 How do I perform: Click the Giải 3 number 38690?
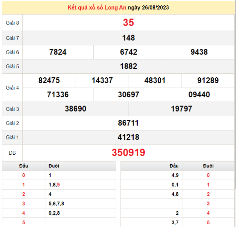[x=76, y=109]
